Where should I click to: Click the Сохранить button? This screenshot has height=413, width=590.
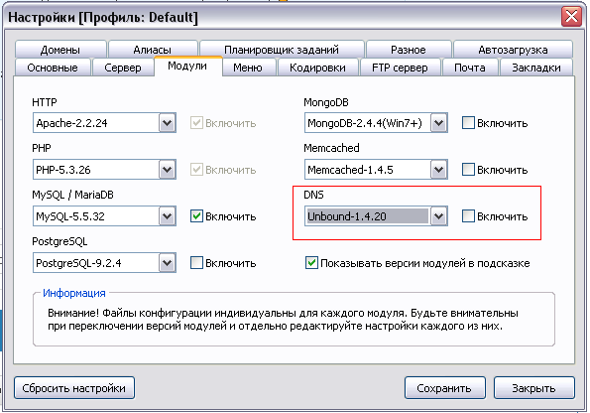444,388
